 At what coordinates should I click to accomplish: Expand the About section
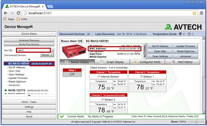coord(29,117)
